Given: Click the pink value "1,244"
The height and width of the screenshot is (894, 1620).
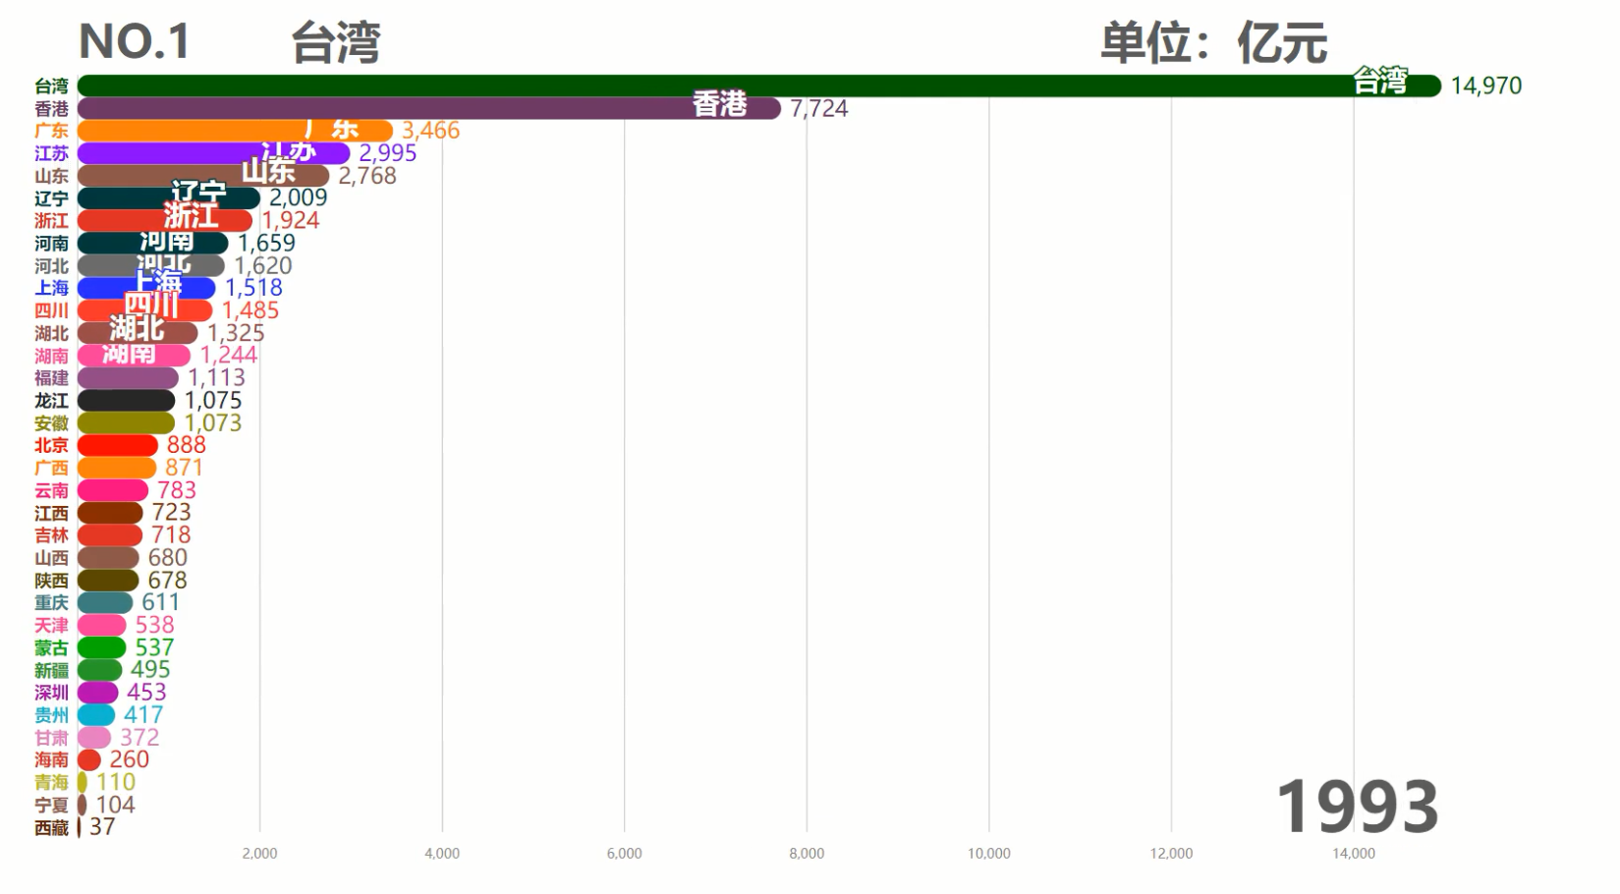Looking at the screenshot, I should (x=229, y=355).
